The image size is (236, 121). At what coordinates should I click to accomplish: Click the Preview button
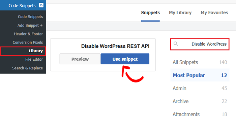(x=80, y=59)
